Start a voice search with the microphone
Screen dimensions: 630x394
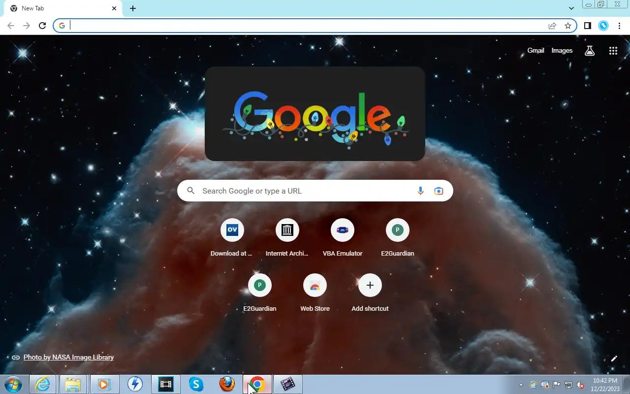click(x=420, y=191)
